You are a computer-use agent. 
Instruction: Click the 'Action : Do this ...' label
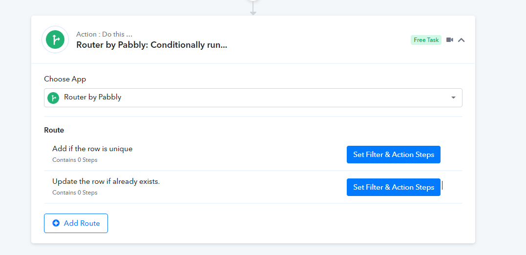coord(104,34)
